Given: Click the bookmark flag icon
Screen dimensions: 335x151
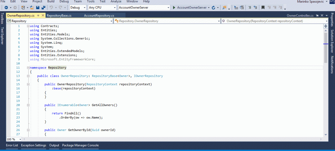Looking at the screenshot, I should [x=263, y=7].
